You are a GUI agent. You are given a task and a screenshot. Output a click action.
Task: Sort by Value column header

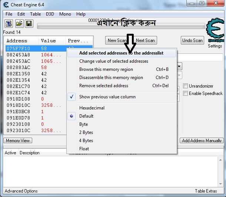52,41
